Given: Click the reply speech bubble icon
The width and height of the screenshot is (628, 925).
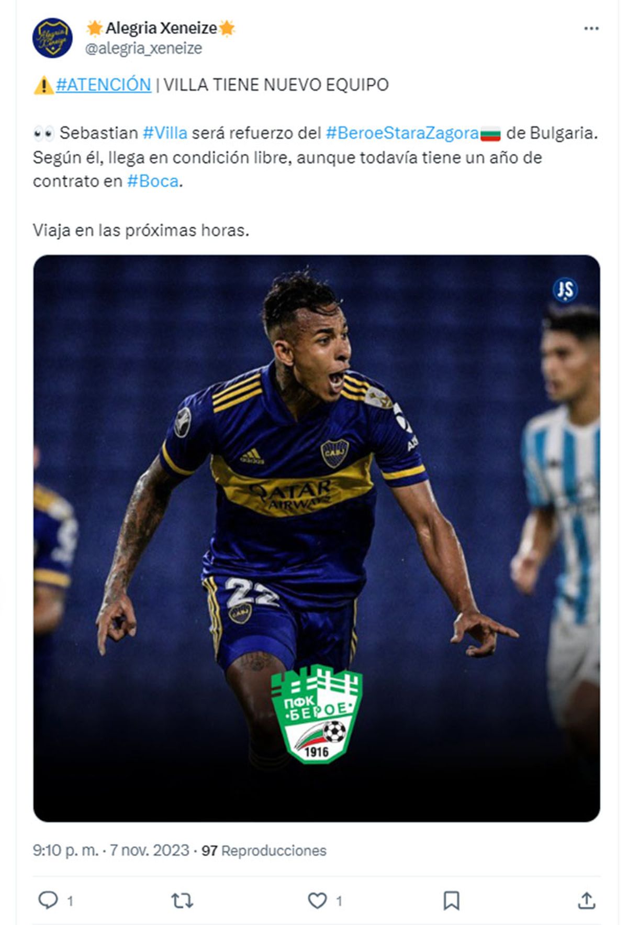Looking at the screenshot, I should click(x=48, y=900).
